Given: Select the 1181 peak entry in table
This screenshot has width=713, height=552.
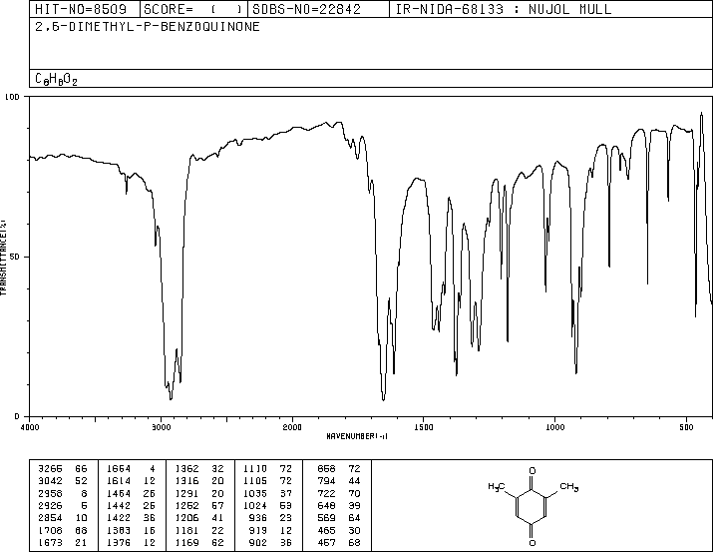Looking at the screenshot, I should tap(199, 531).
